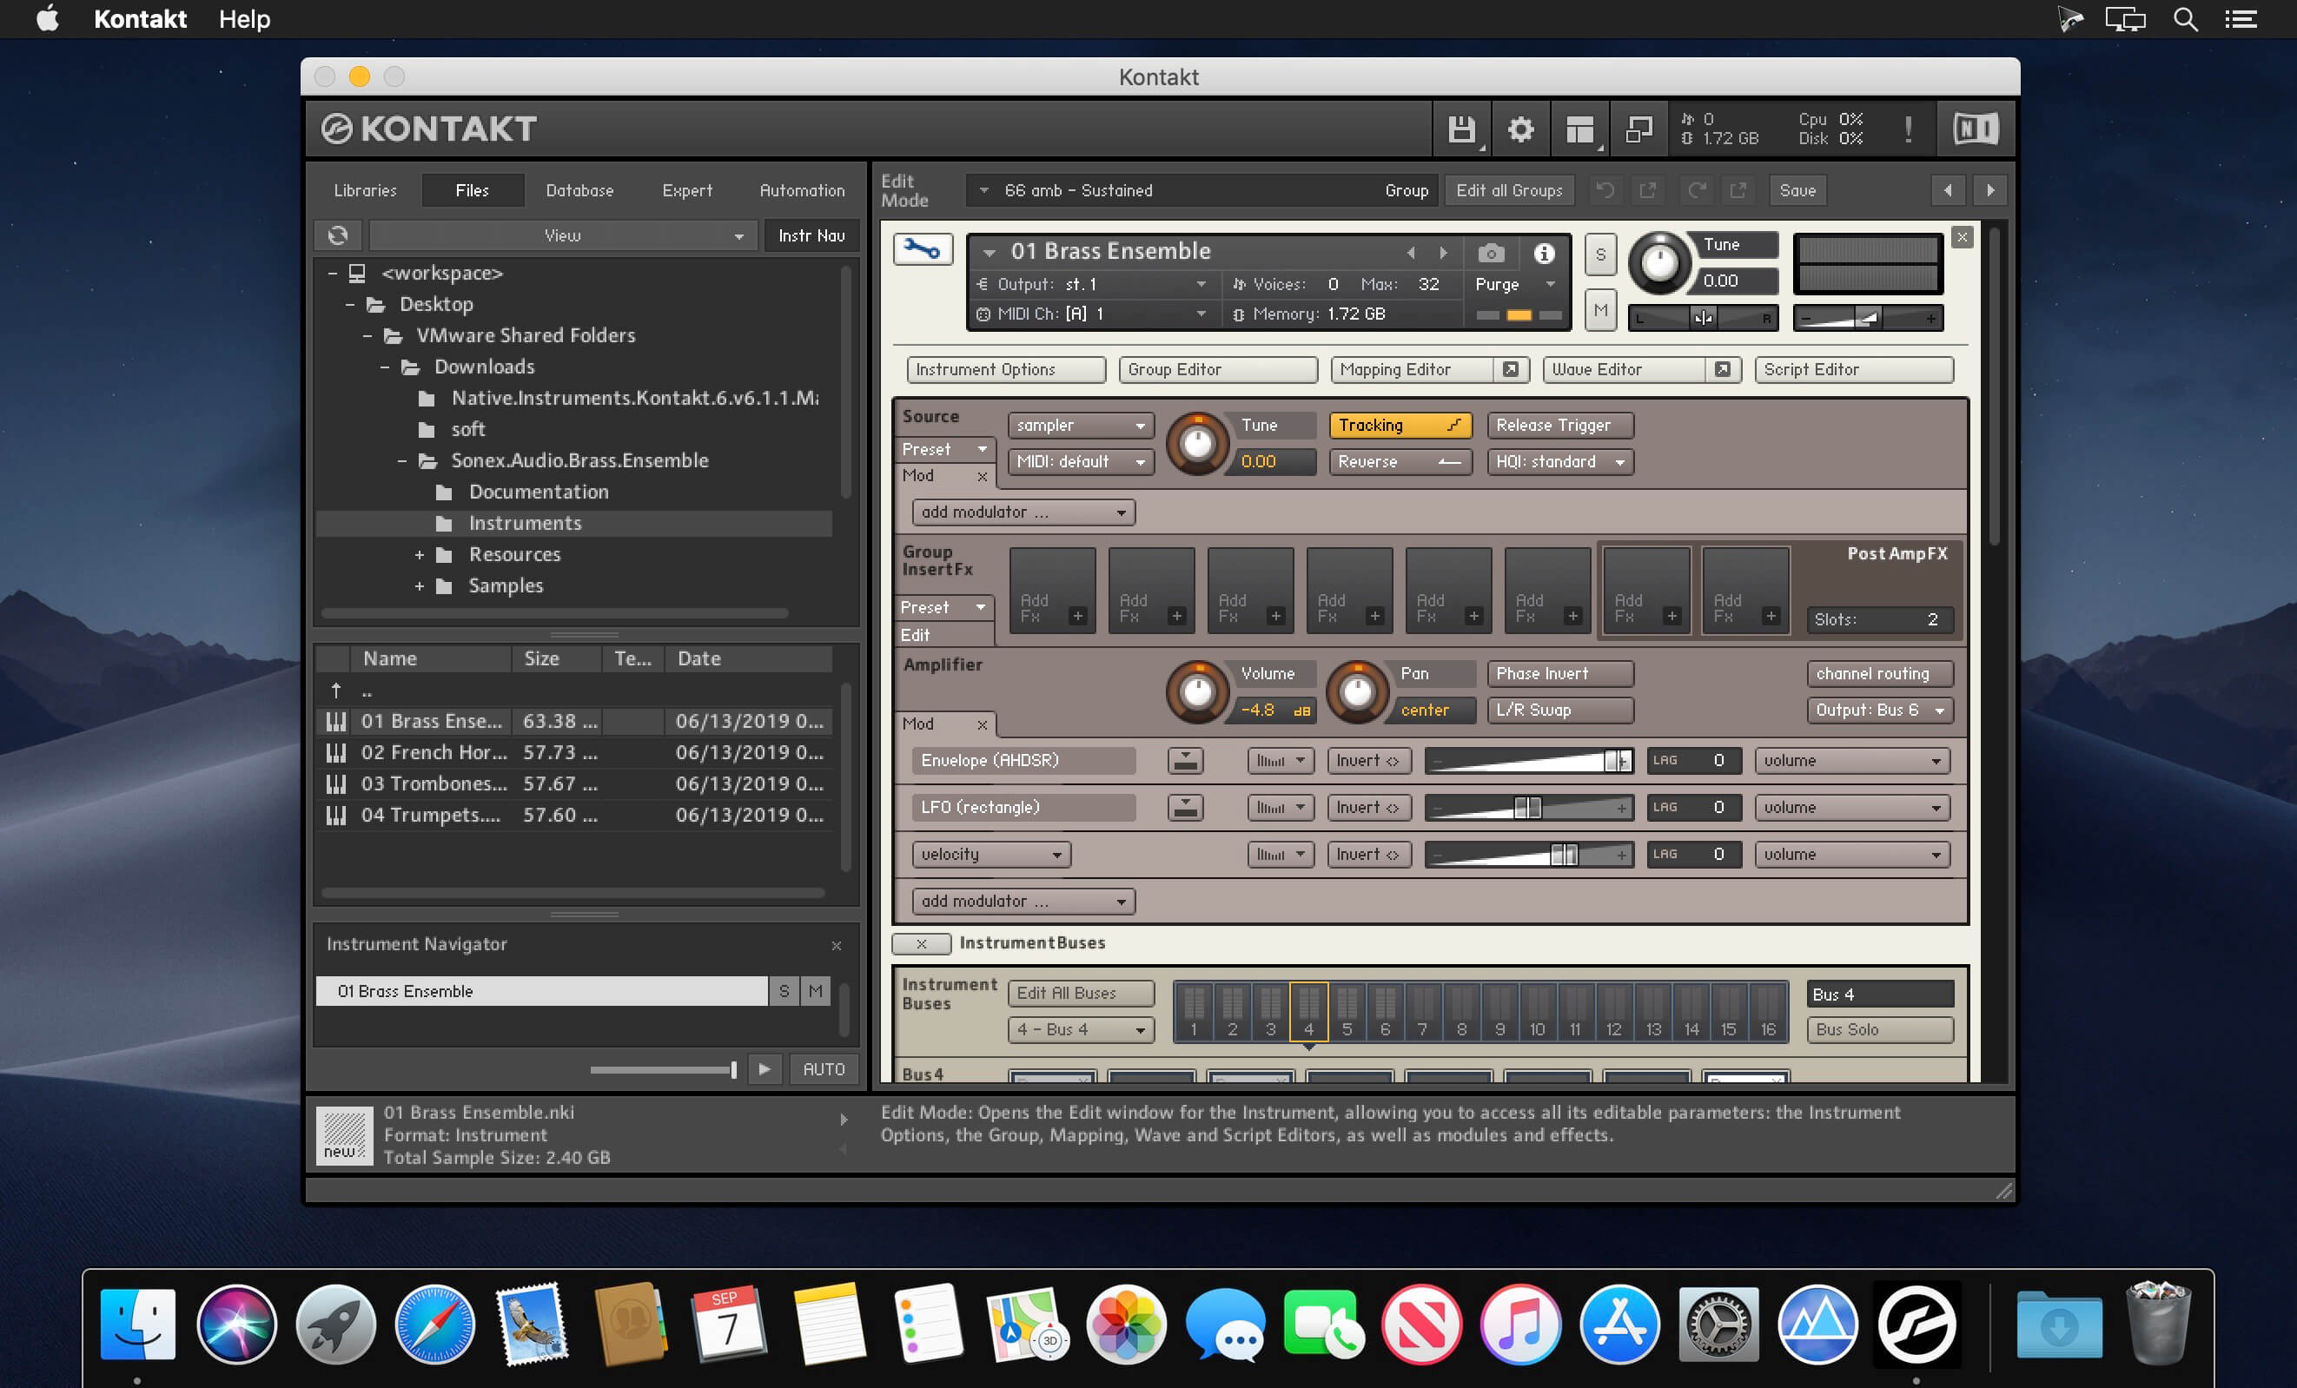Open the instrument info icon

point(1545,253)
